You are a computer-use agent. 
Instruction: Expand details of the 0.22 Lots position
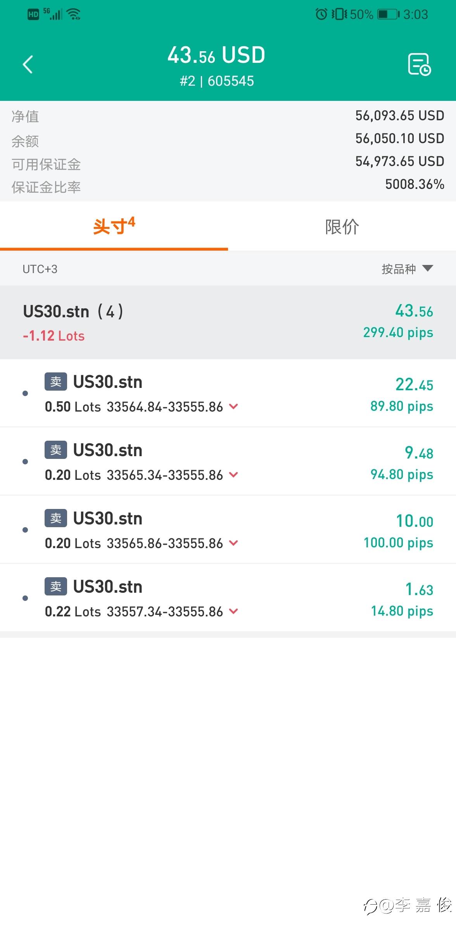coord(233,611)
